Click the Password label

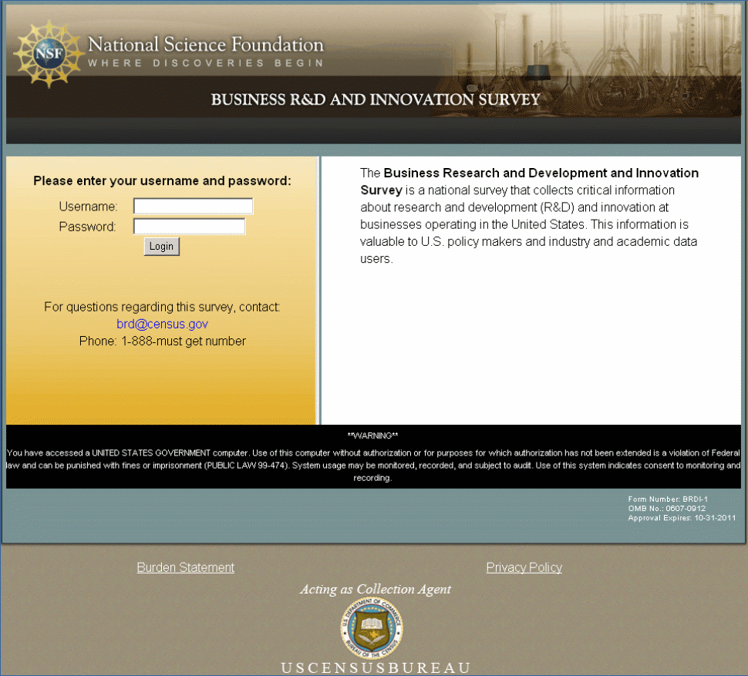pos(87,227)
